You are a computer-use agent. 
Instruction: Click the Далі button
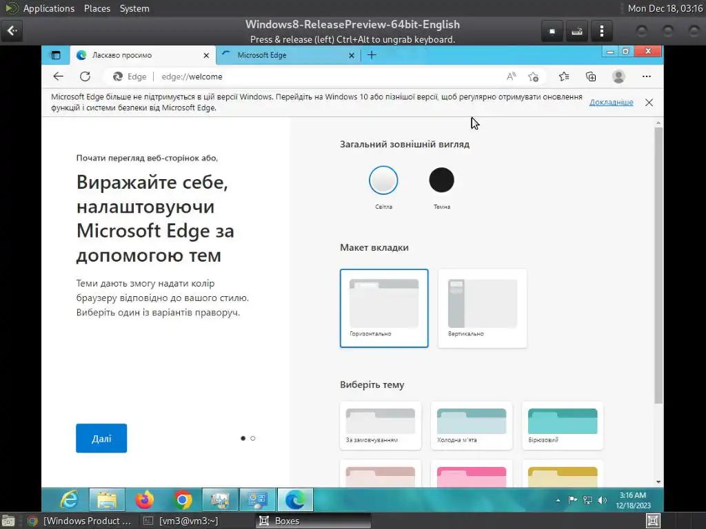pos(101,438)
